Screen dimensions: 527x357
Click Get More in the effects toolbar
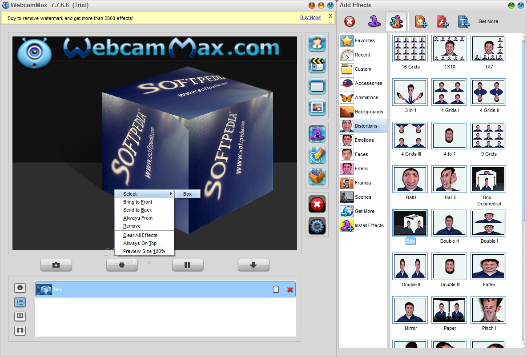(x=488, y=21)
